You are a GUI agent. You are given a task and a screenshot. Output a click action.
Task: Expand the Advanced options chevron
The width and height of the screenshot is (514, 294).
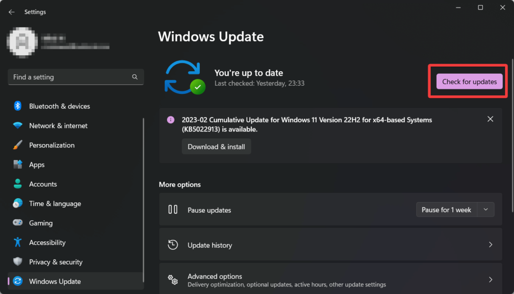pos(490,279)
